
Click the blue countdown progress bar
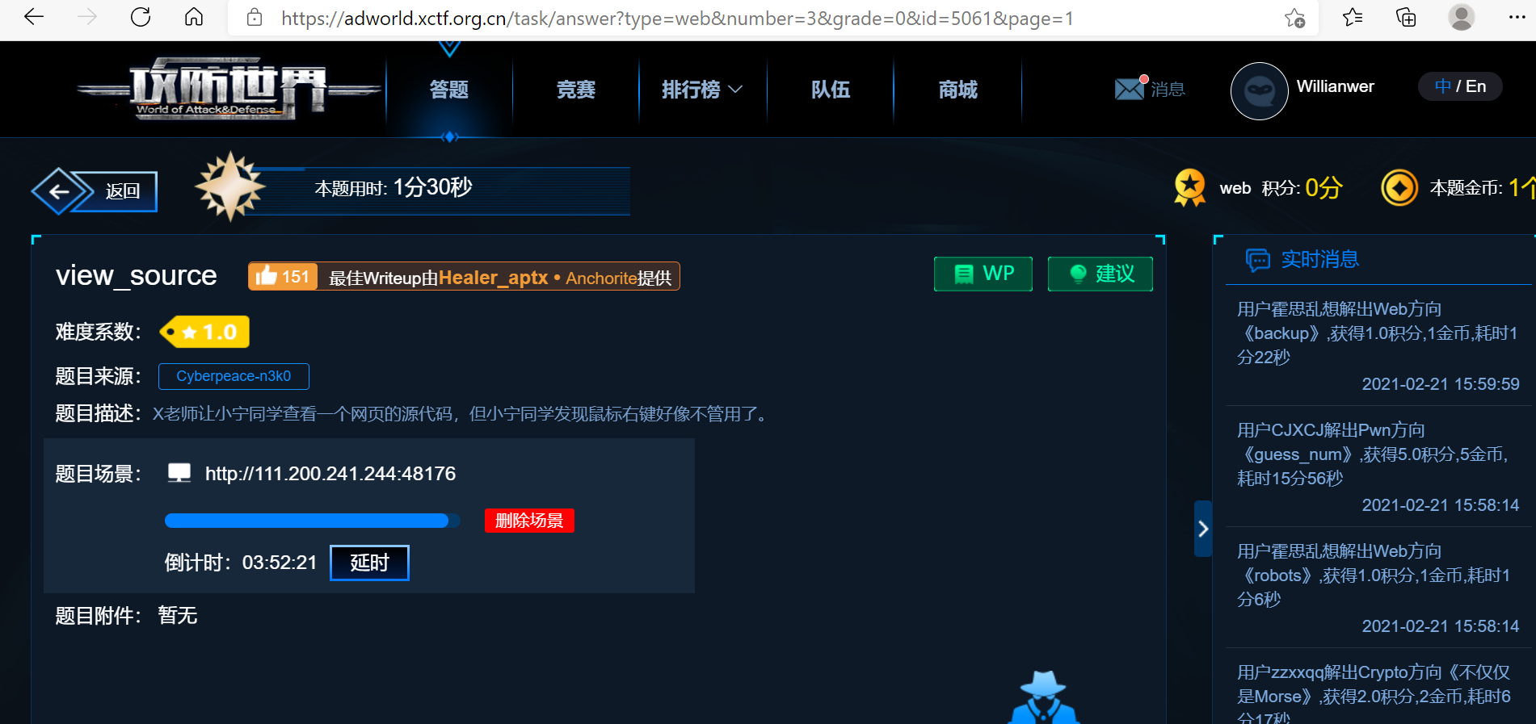pyautogui.click(x=313, y=521)
